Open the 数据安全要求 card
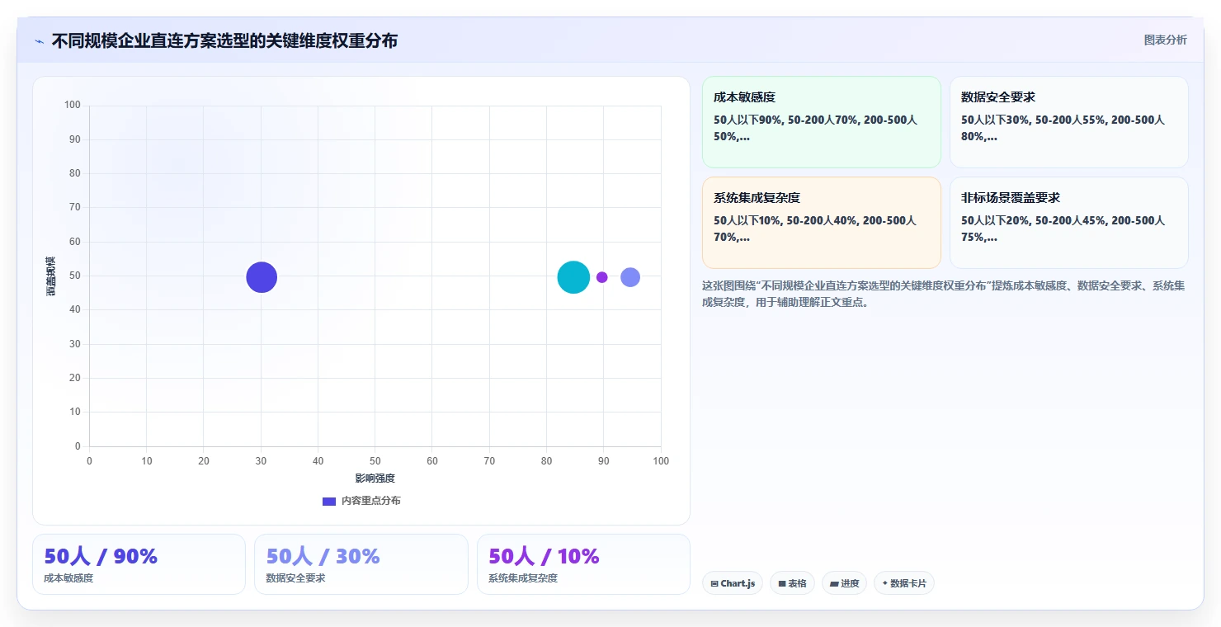1221x627 pixels. pyautogui.click(x=1069, y=122)
